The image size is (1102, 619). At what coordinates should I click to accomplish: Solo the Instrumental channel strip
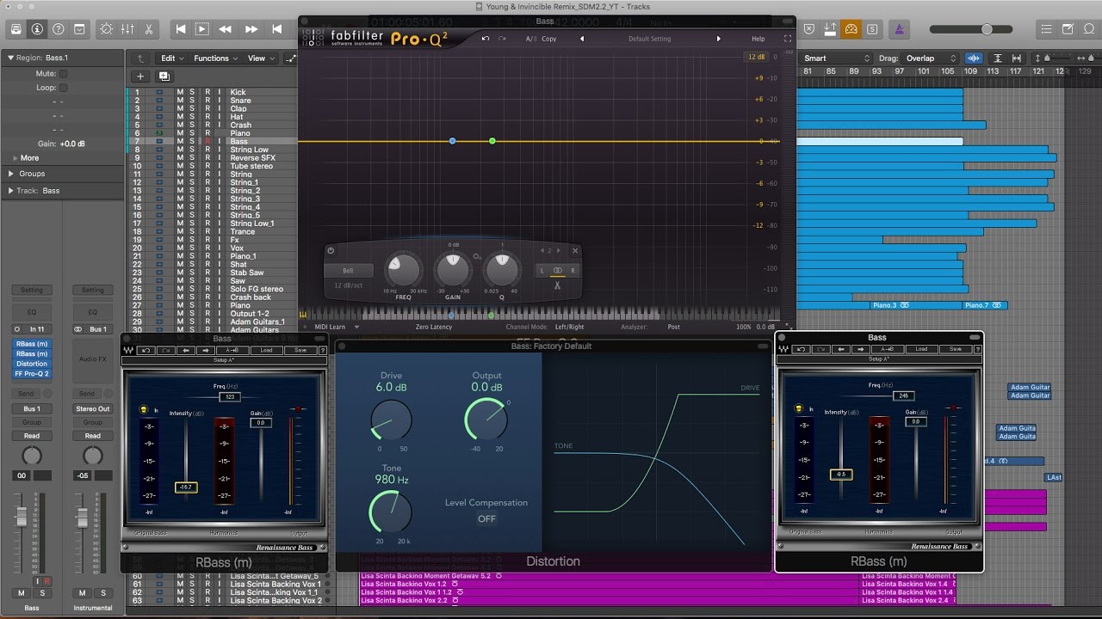click(102, 593)
